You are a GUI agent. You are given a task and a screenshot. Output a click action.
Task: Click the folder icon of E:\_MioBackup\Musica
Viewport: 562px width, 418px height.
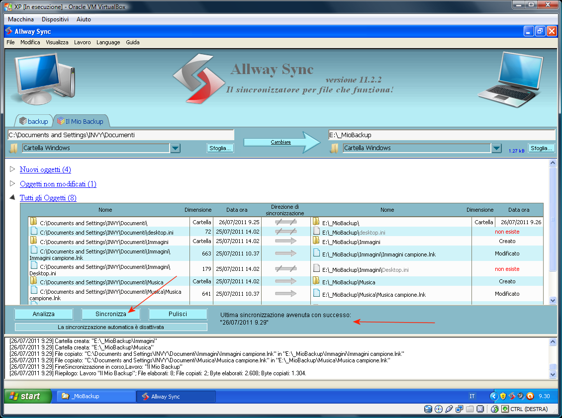(316, 280)
